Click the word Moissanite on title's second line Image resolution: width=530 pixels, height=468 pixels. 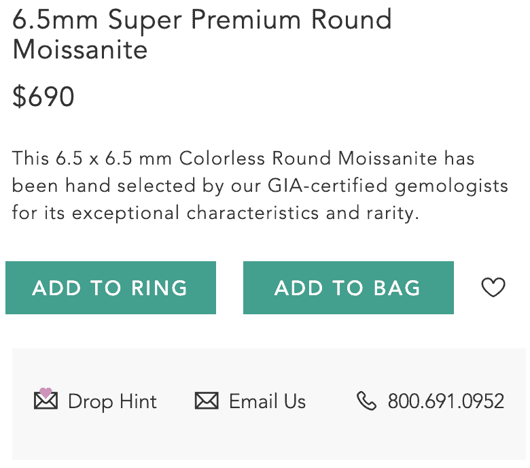coord(80,50)
